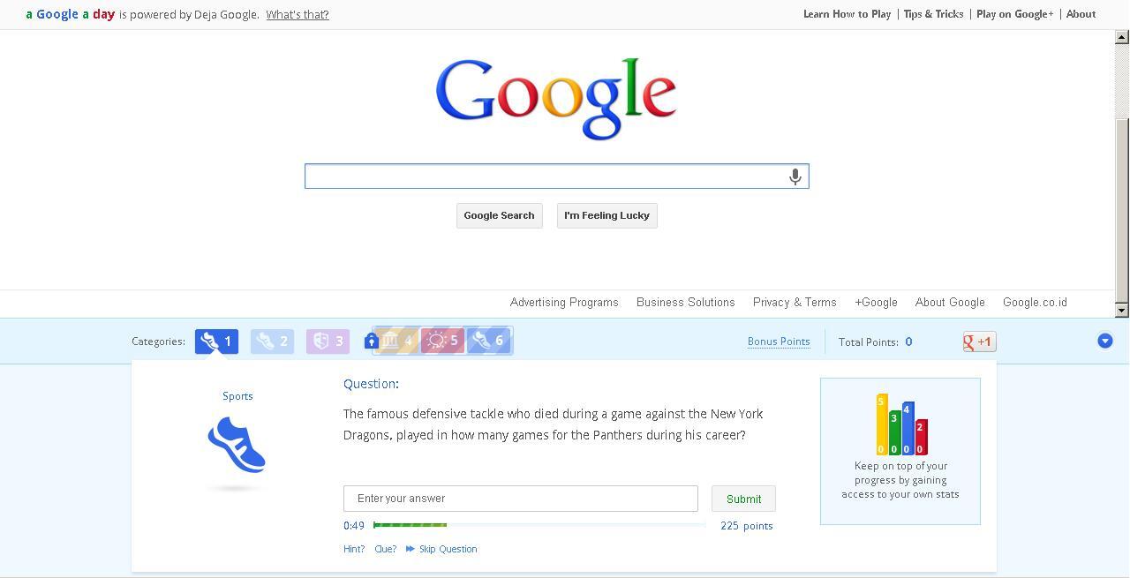Click the lock icon on locked categories
The image size is (1130, 578).
(371, 341)
